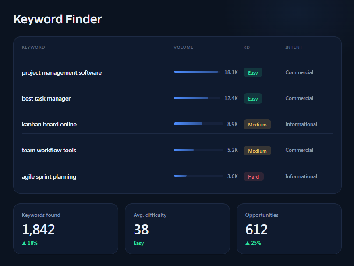The image size is (354, 266).
Task: Click the volume bar for best task manager
Action: tap(197, 98)
